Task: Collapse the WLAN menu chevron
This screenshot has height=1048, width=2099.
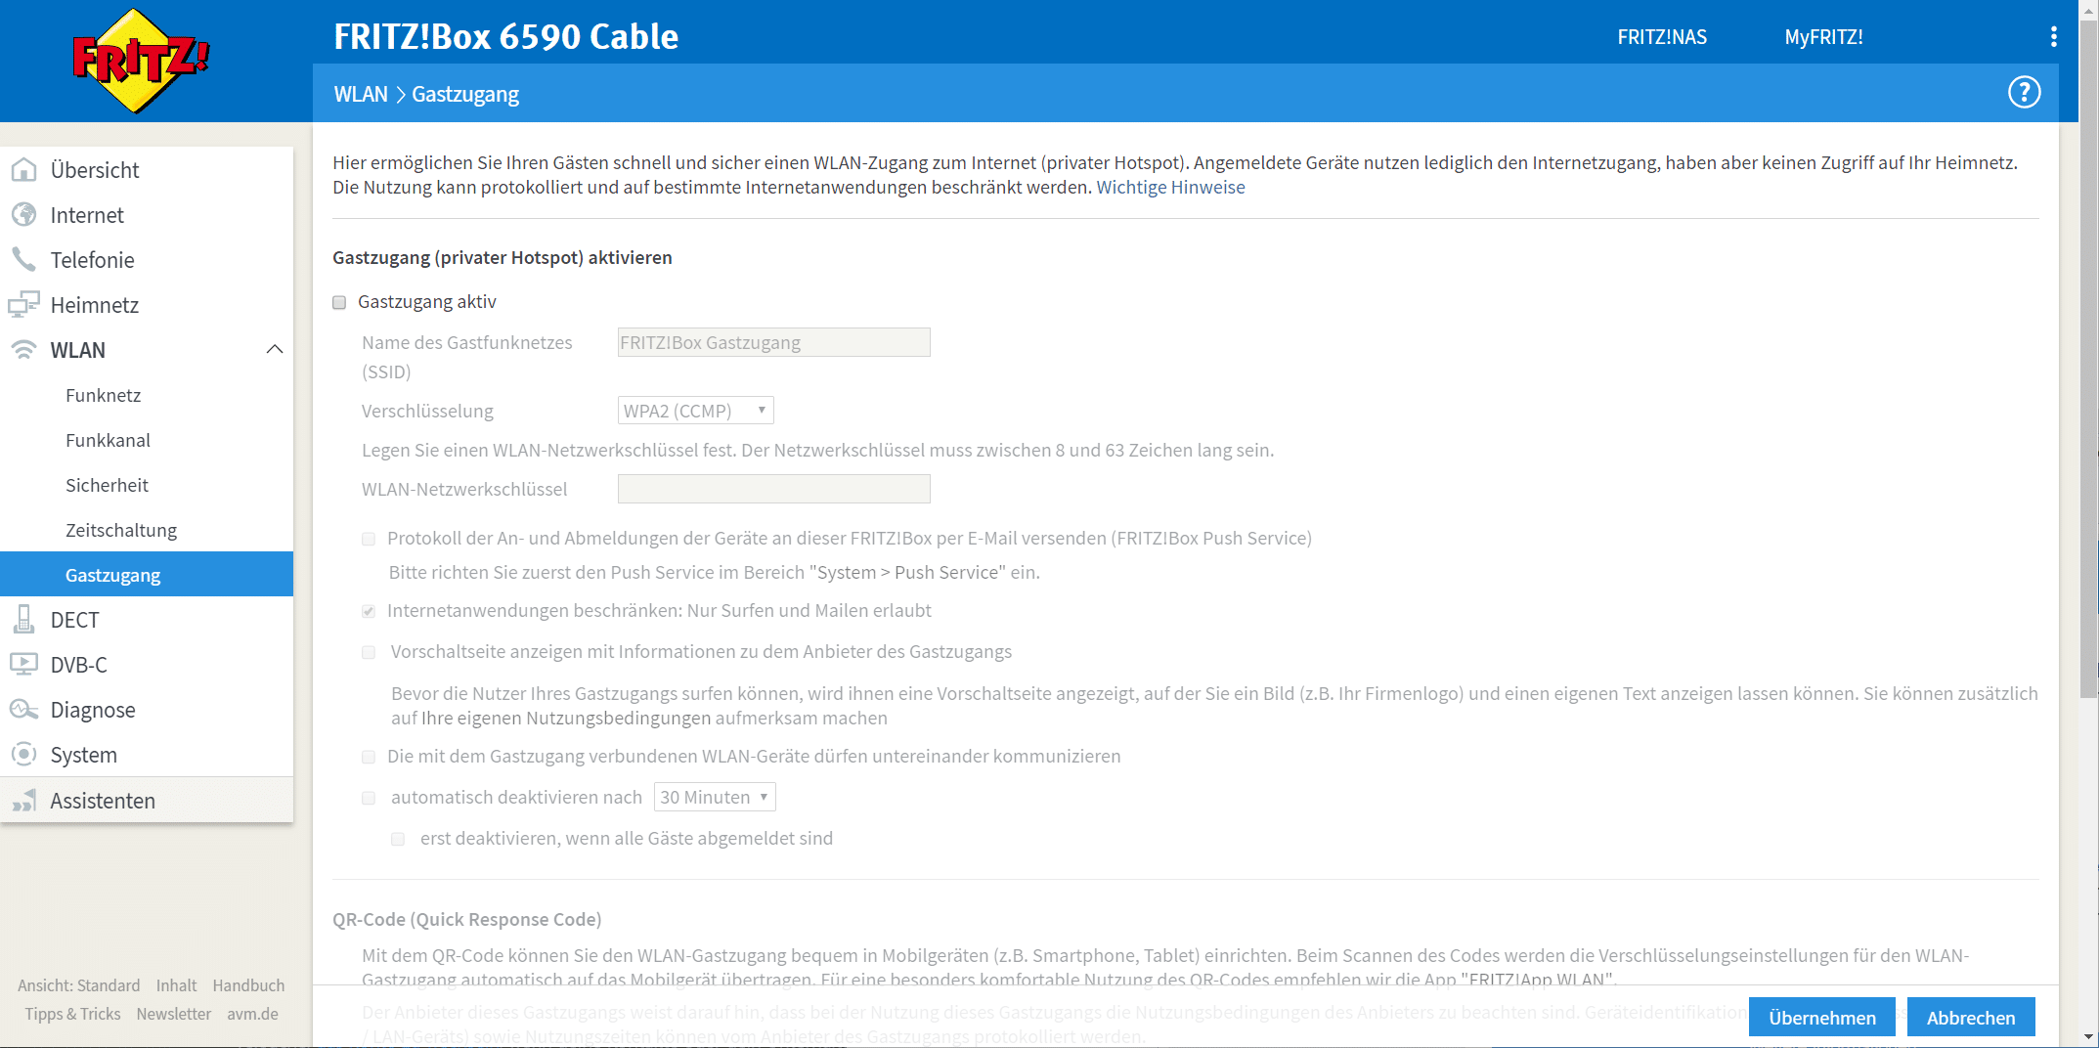Action: point(275,350)
